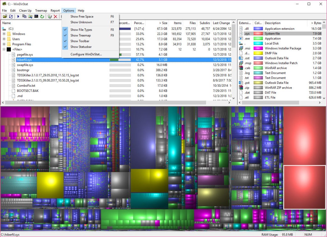
Task: Click the Command Prompt Here icon
Action: coord(36,16)
